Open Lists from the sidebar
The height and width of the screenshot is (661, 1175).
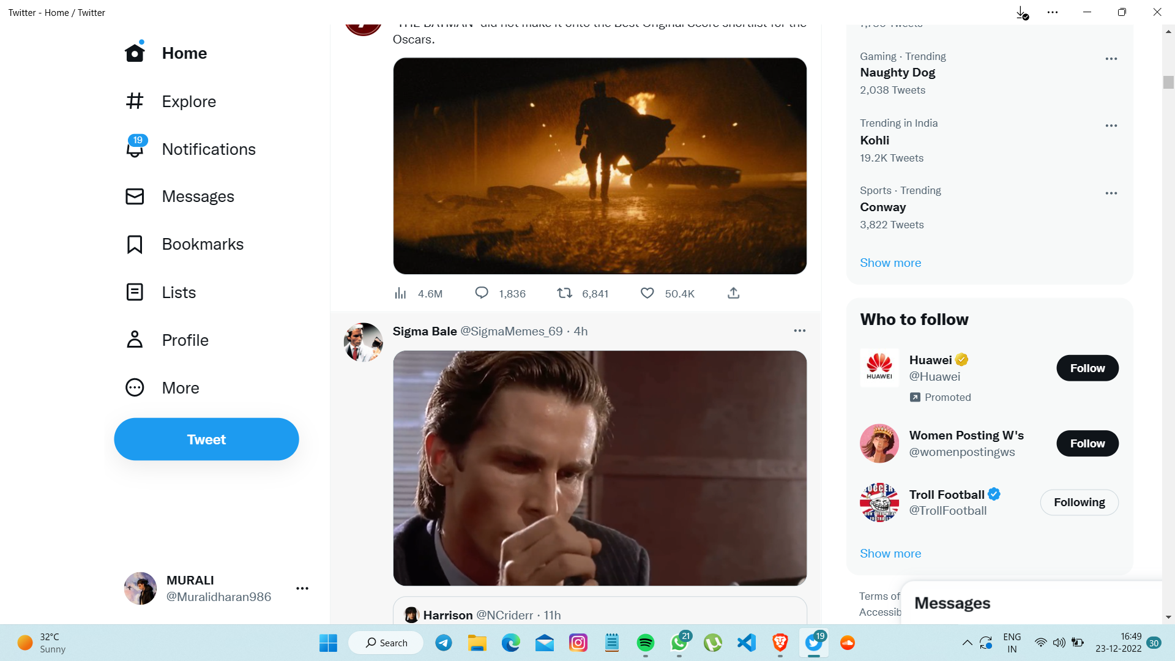click(x=160, y=292)
